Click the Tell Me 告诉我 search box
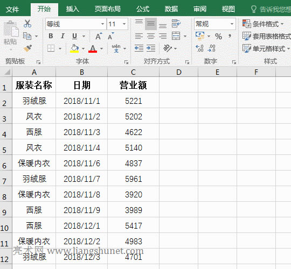Screen dimensions: 291x269 (x=271, y=9)
